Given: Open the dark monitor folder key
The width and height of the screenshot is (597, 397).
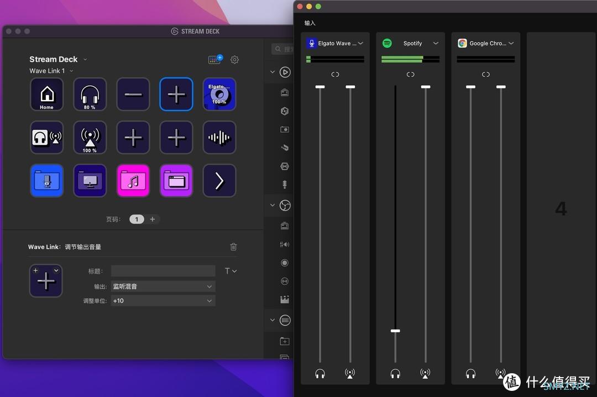Looking at the screenshot, I should pos(90,181).
